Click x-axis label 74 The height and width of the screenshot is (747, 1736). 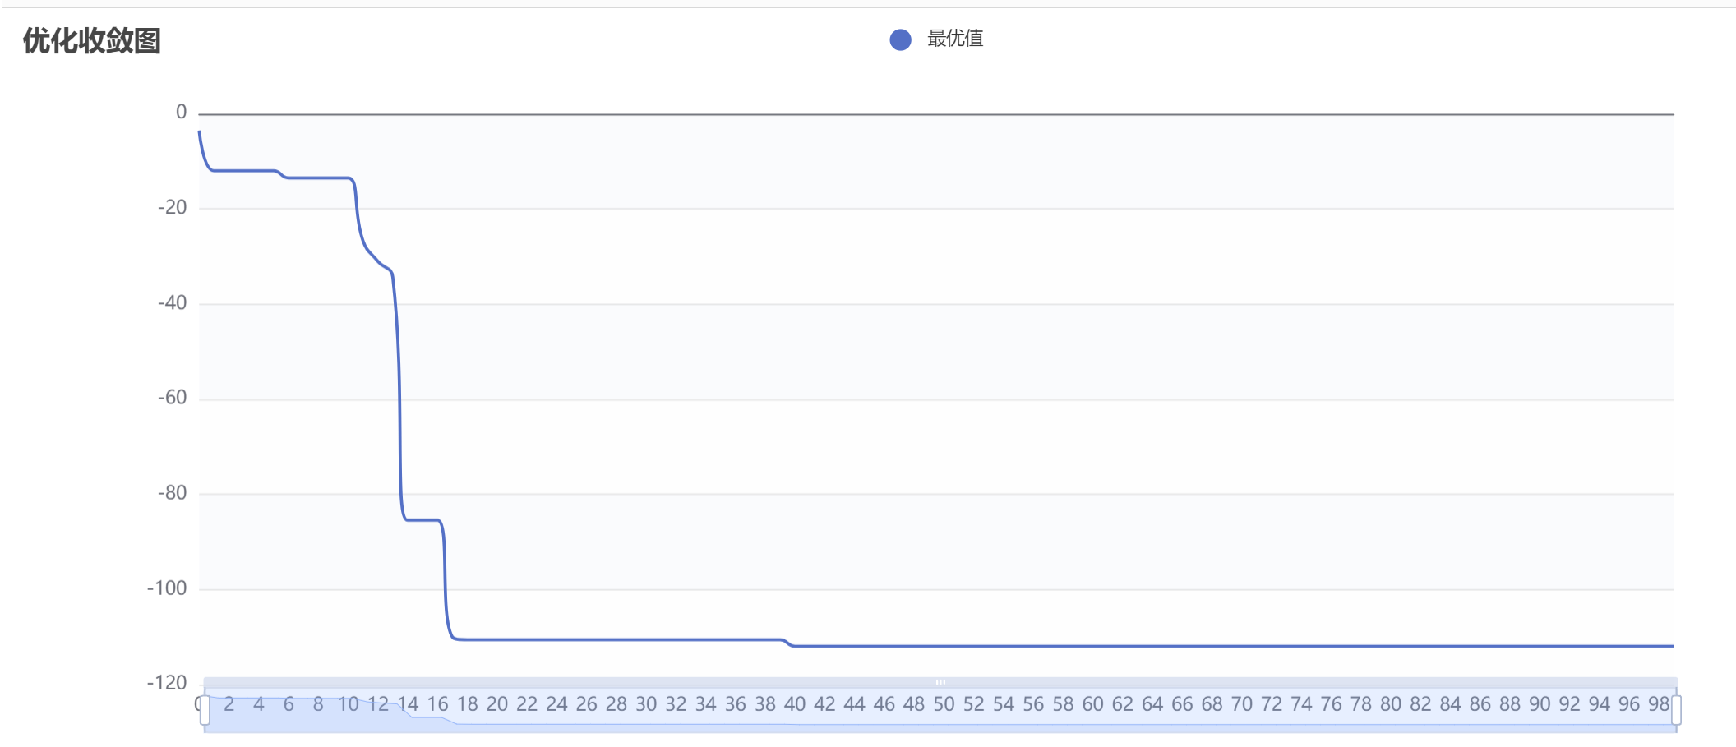[x=1301, y=704]
